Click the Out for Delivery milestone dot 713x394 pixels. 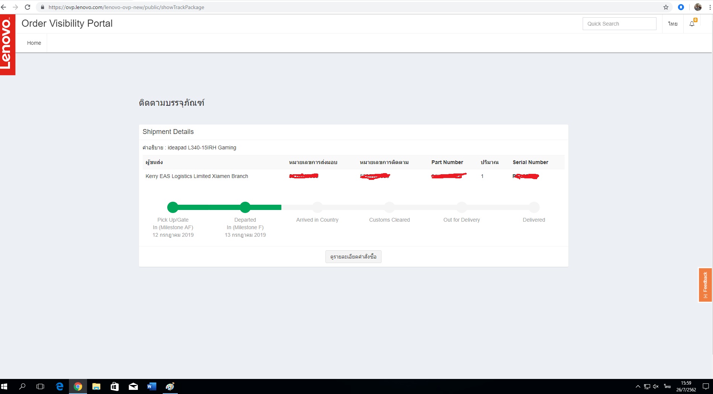462,207
